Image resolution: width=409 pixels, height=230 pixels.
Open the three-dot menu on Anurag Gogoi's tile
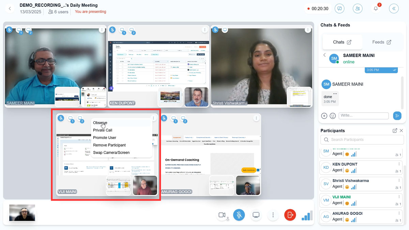point(256,118)
